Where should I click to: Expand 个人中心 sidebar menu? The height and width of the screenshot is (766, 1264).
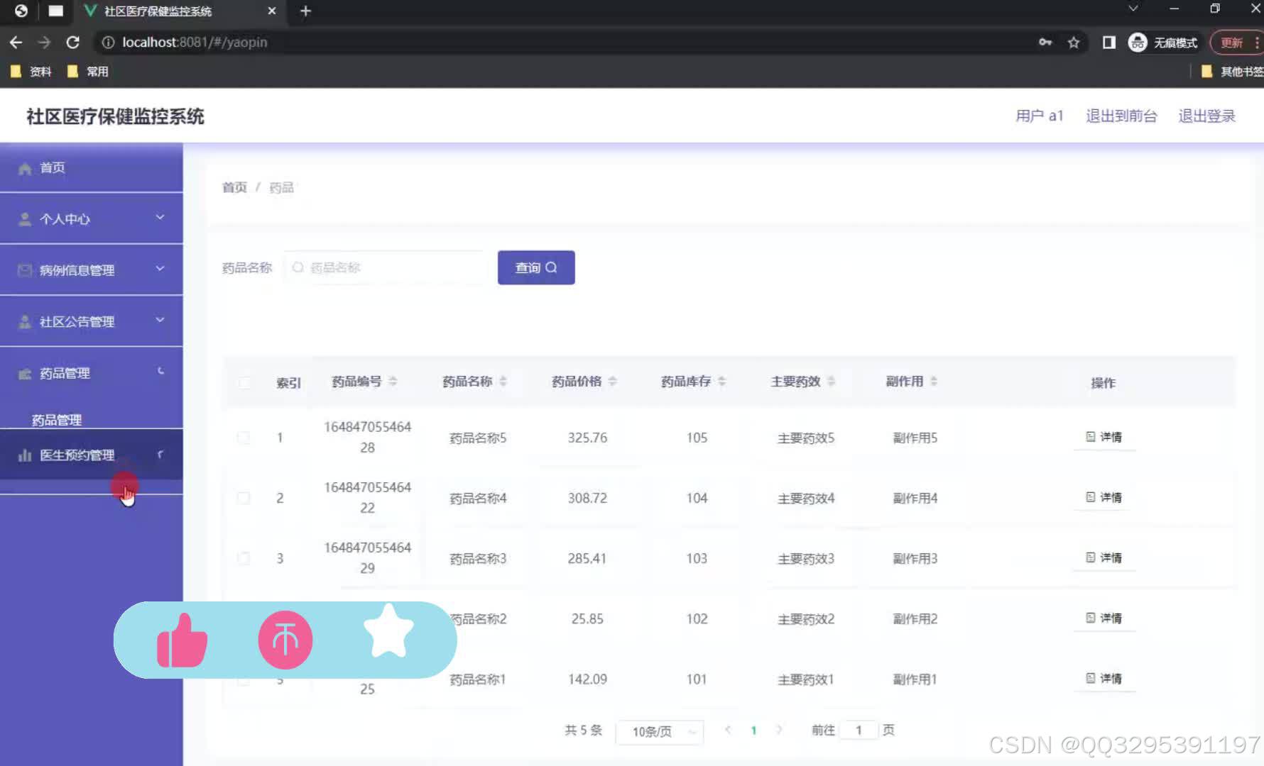pos(92,218)
